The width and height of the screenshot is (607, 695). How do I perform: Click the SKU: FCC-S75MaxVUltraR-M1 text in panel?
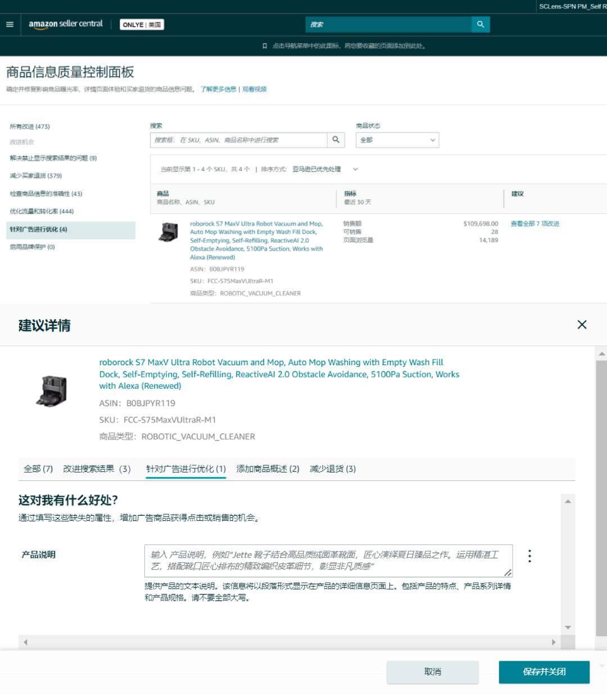point(158,420)
